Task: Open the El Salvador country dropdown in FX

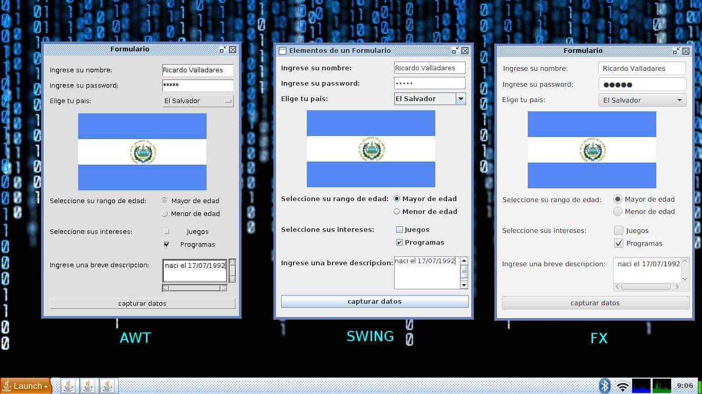Action: [x=642, y=100]
